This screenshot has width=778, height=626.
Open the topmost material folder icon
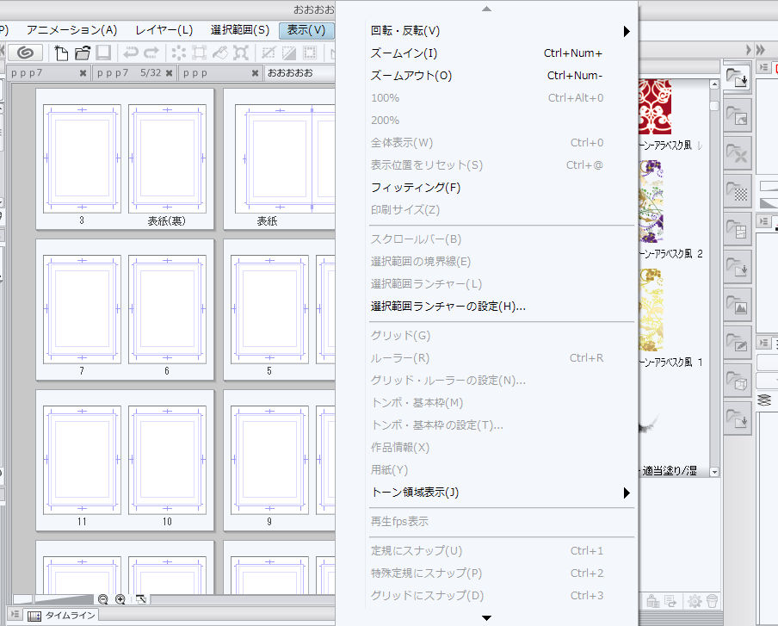tap(736, 78)
